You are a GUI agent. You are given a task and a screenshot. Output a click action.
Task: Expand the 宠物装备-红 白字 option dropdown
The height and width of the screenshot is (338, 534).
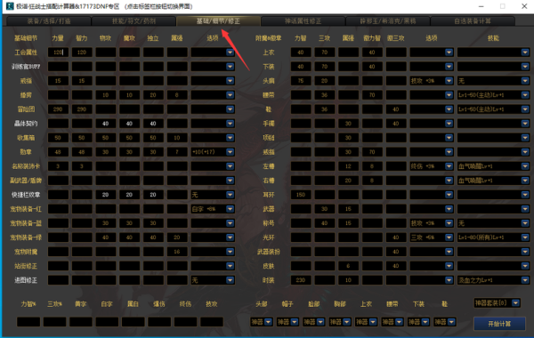pyautogui.click(x=213, y=209)
